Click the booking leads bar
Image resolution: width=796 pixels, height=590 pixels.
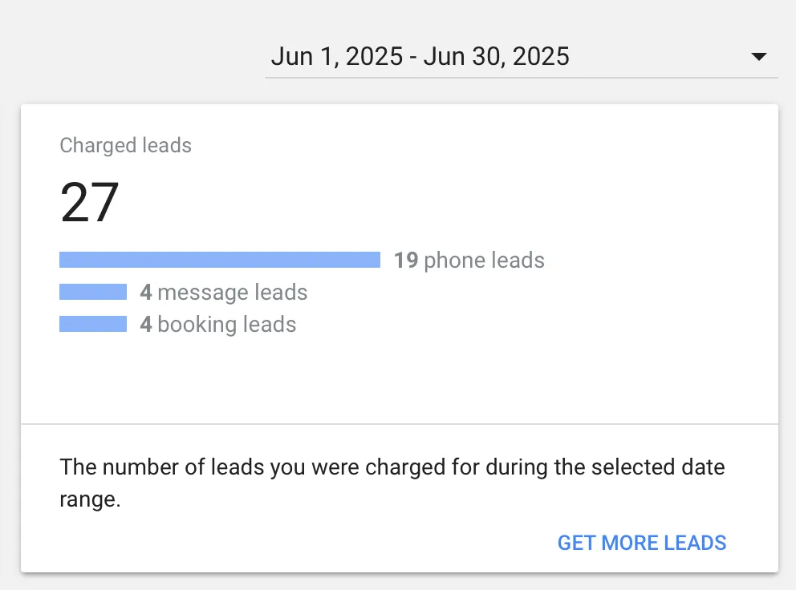coord(92,324)
